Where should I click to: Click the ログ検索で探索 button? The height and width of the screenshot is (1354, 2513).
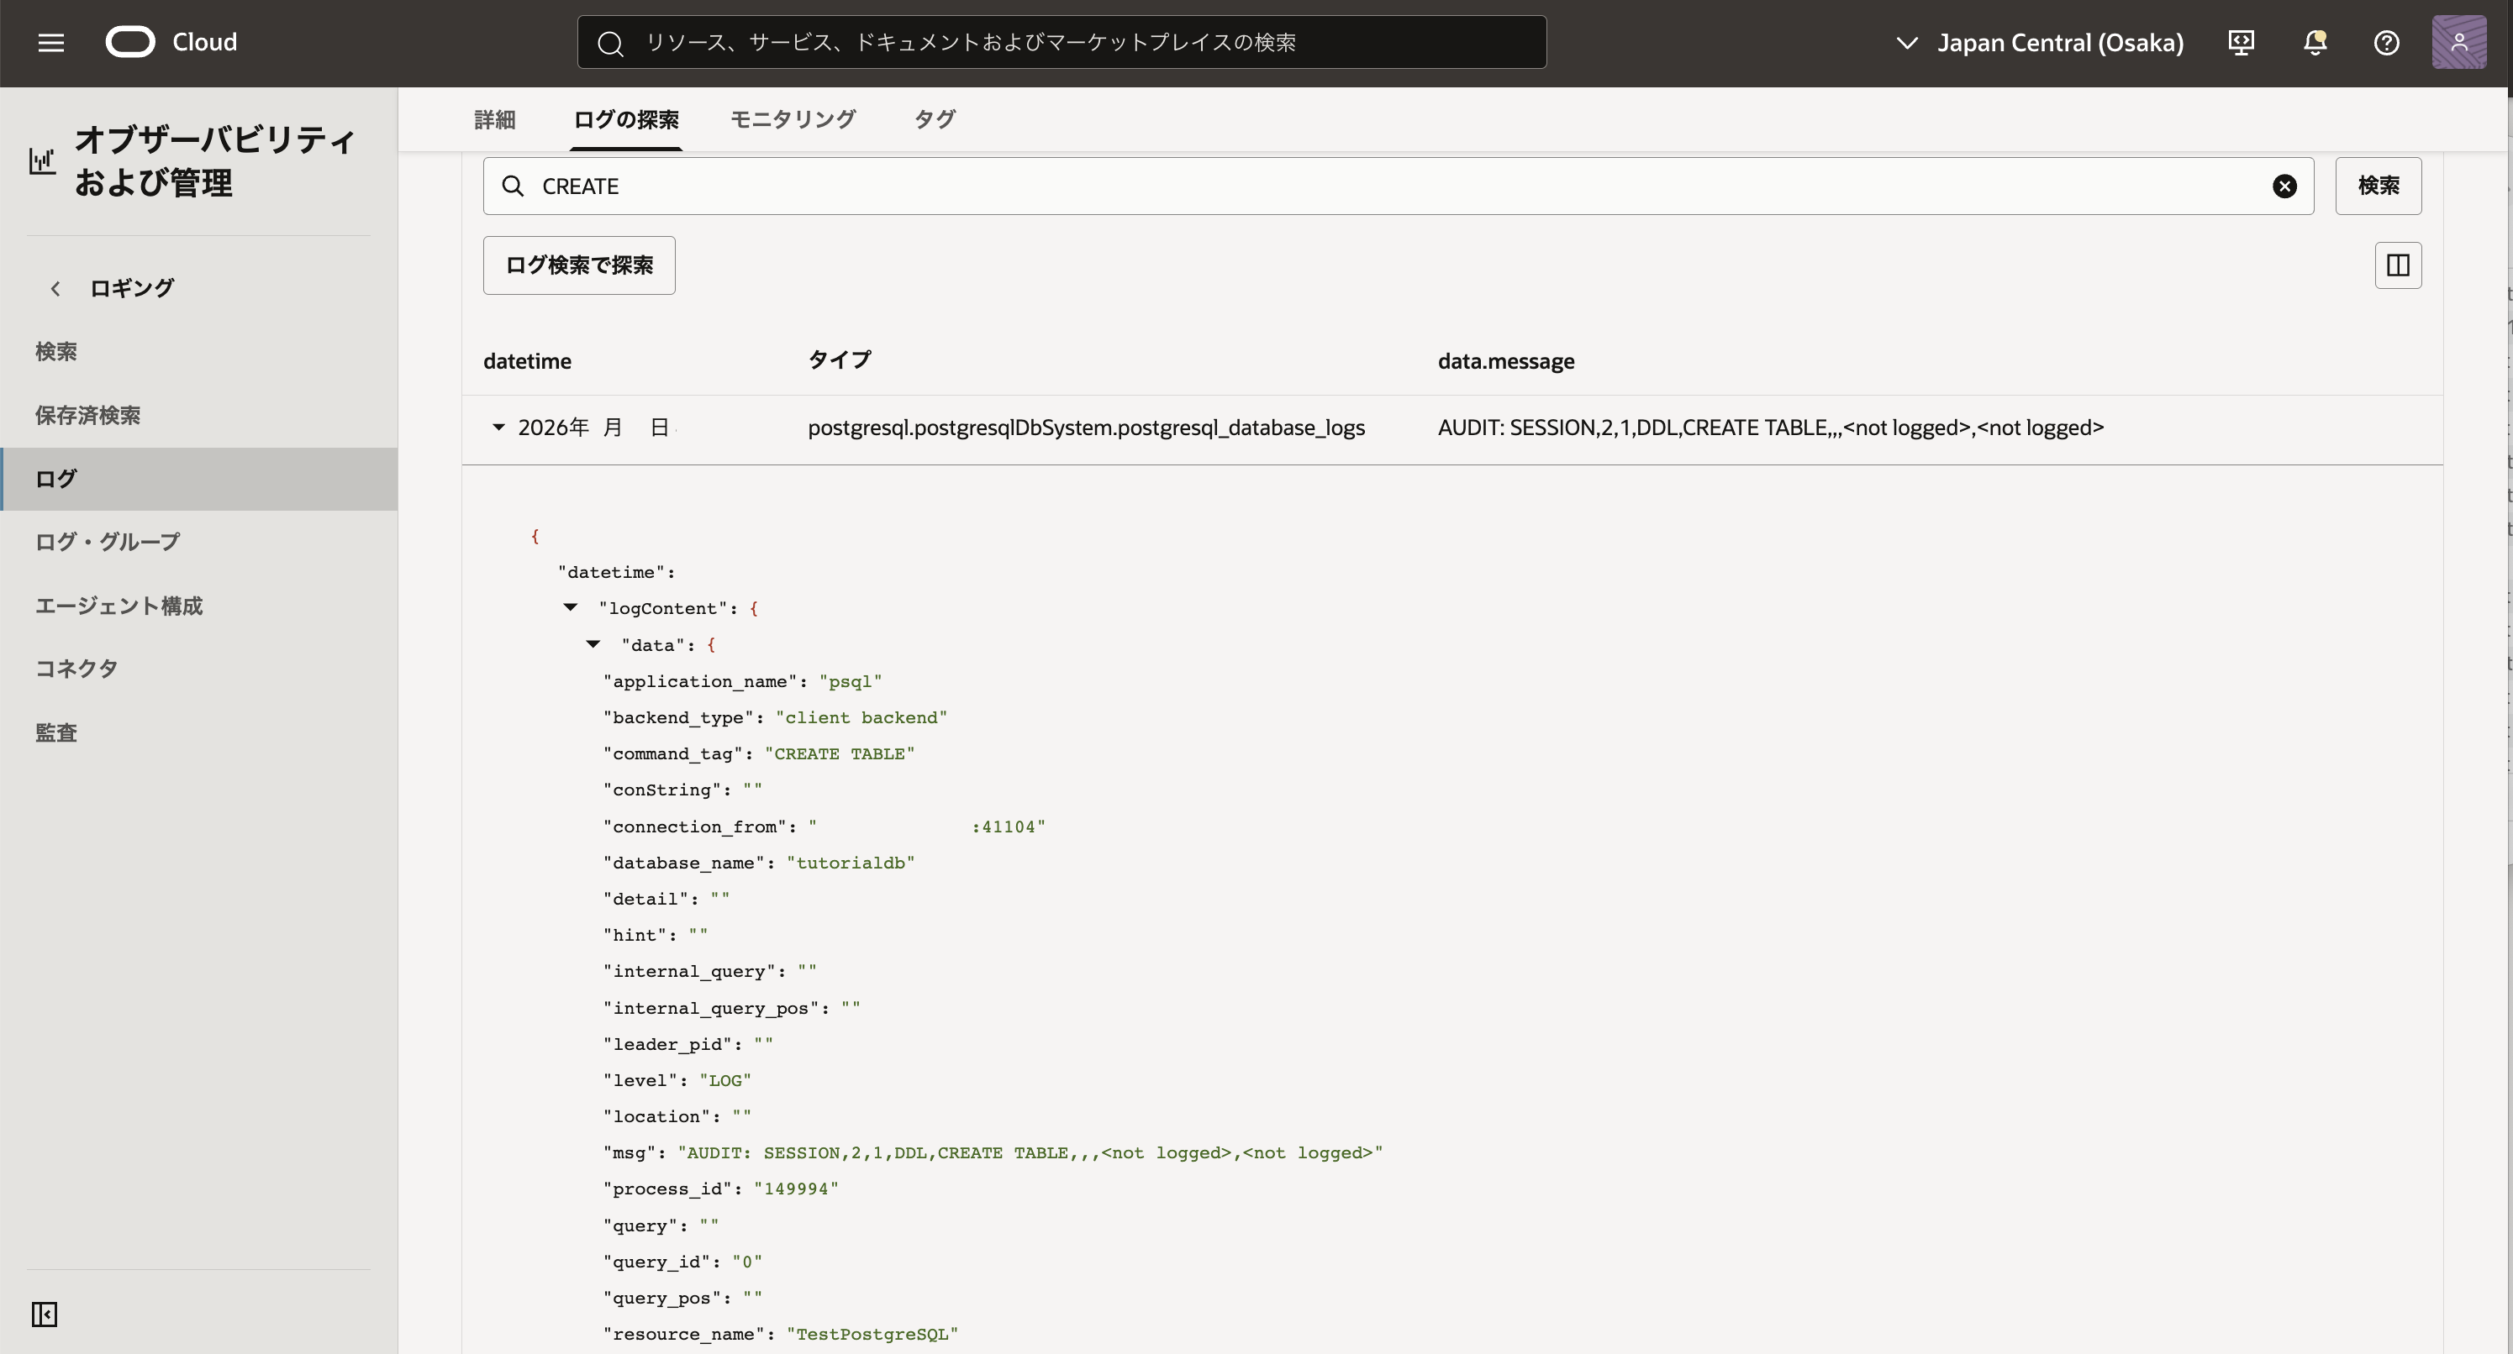pyautogui.click(x=578, y=265)
